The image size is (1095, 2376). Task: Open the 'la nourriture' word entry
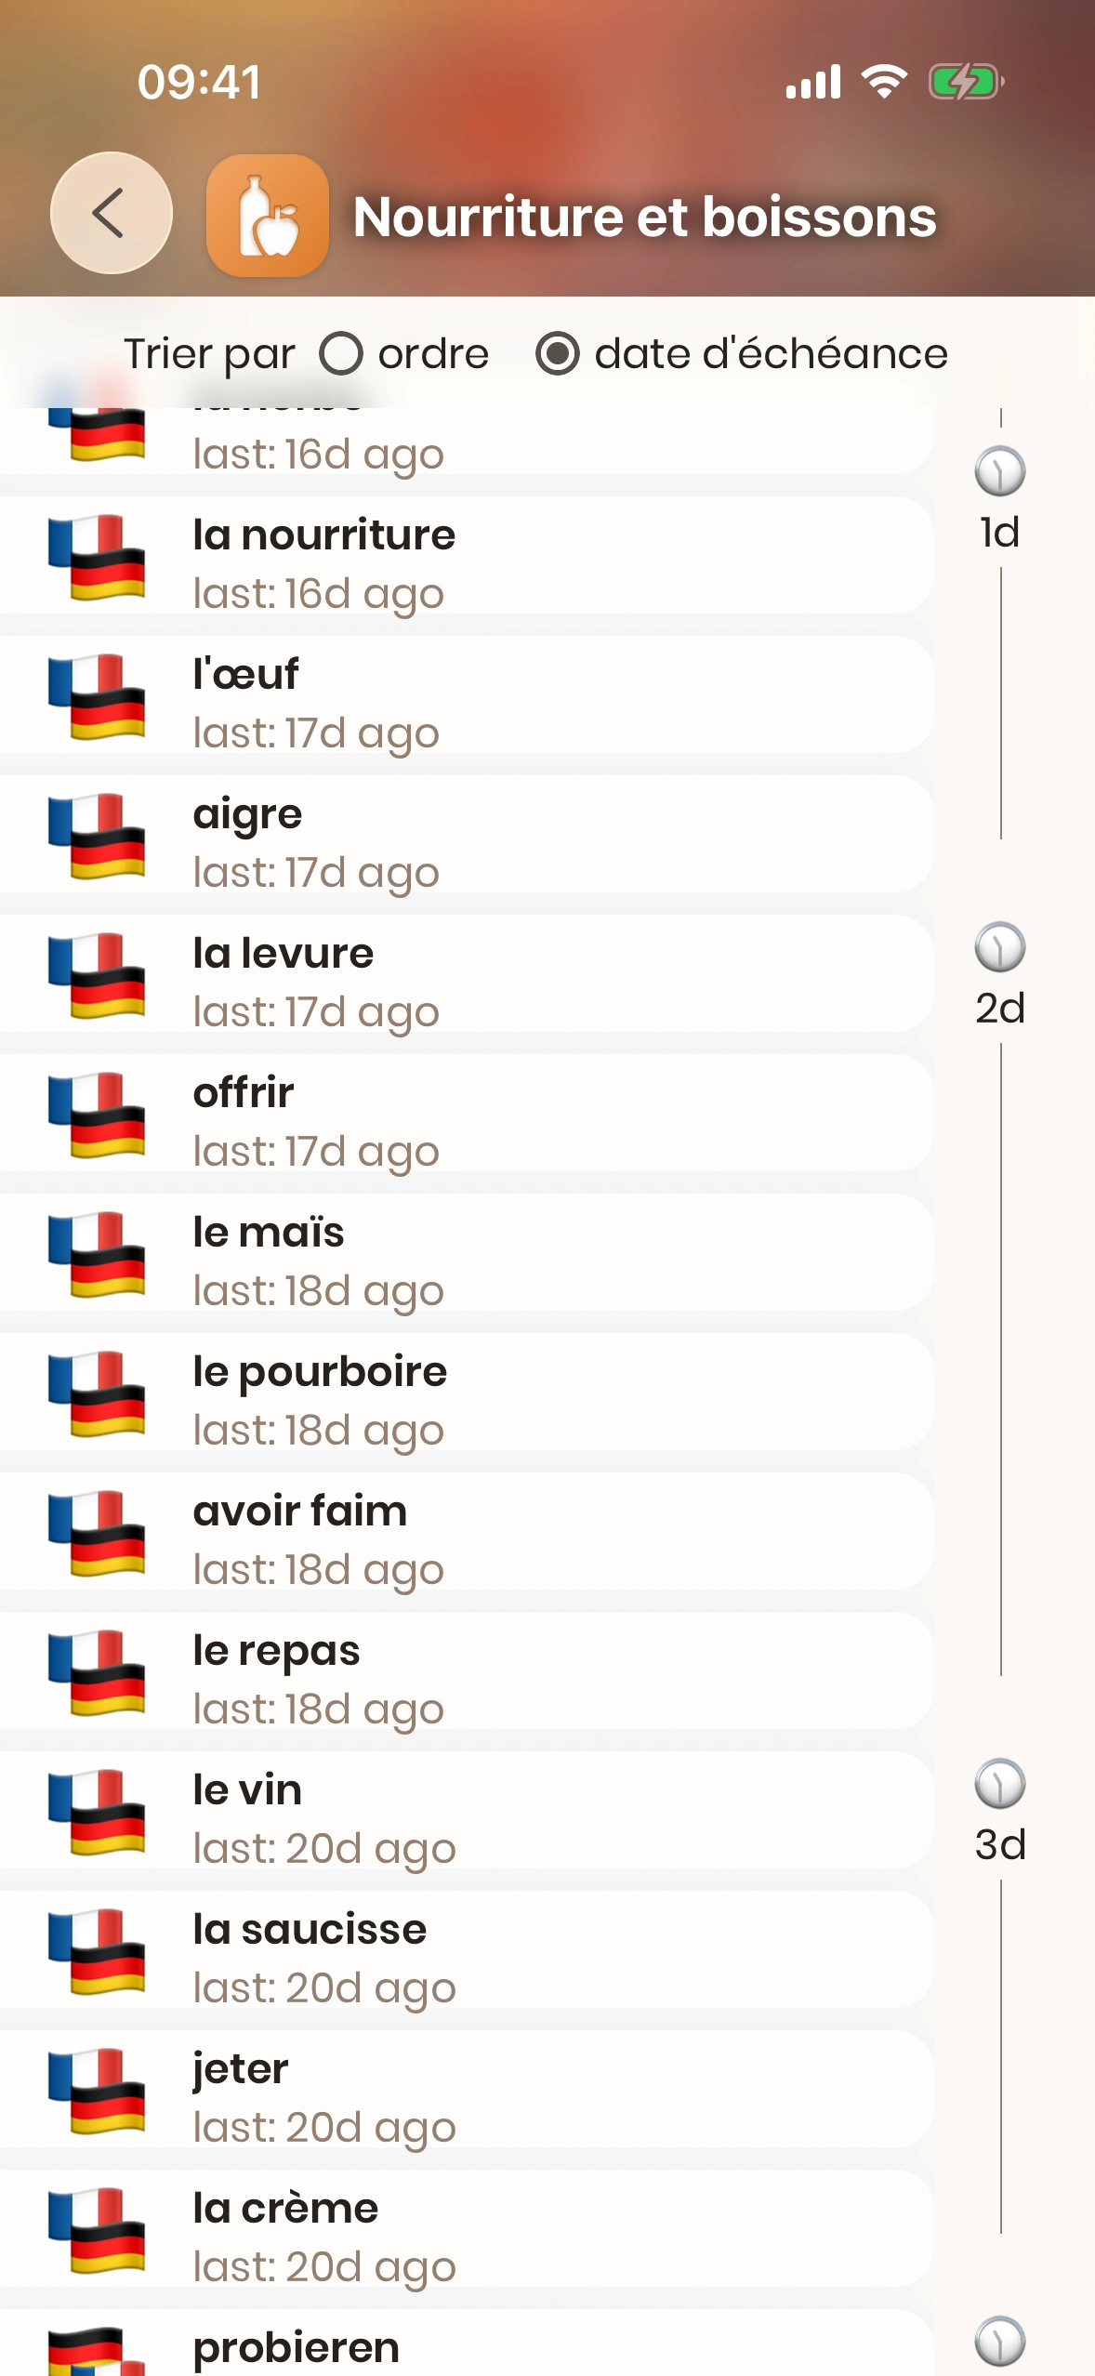(465, 558)
